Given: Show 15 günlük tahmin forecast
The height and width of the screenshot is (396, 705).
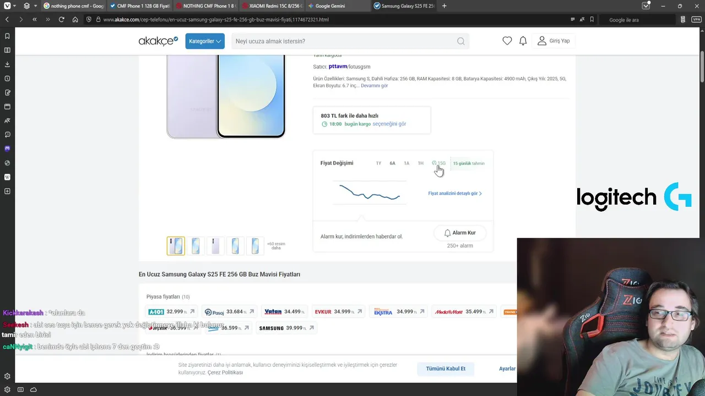Looking at the screenshot, I should pyautogui.click(x=469, y=163).
